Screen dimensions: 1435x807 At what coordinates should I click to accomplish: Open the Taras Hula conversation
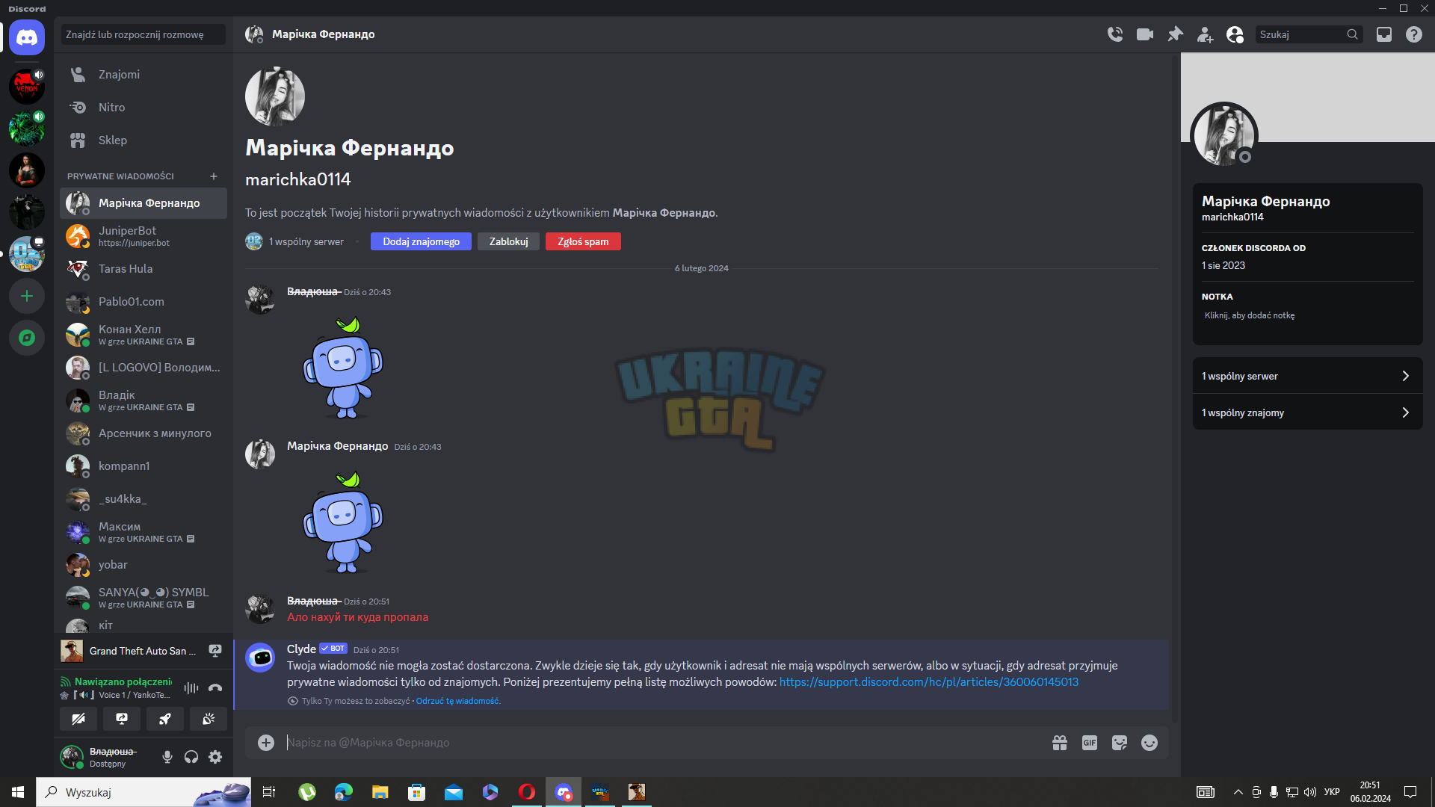point(143,269)
